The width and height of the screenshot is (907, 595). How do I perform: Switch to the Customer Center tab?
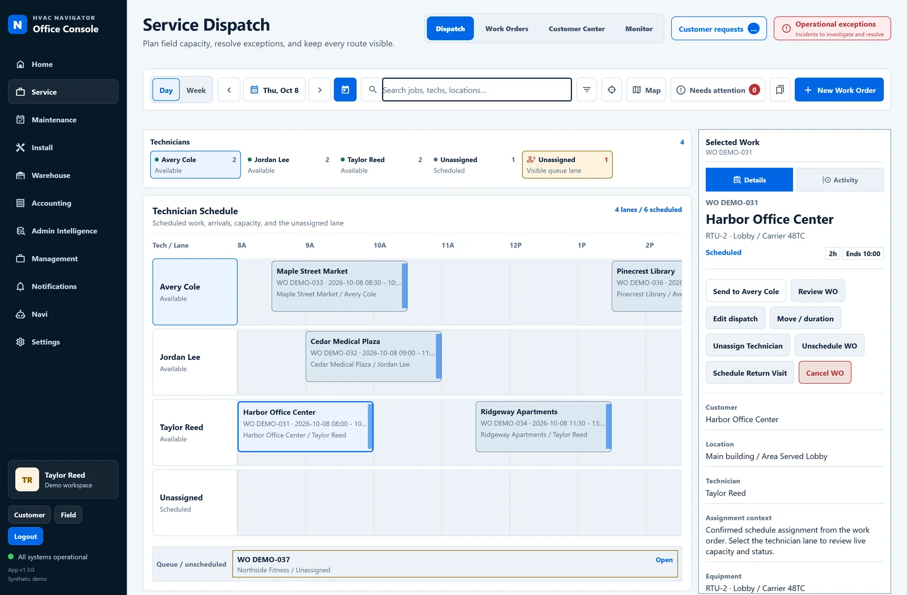click(x=577, y=29)
